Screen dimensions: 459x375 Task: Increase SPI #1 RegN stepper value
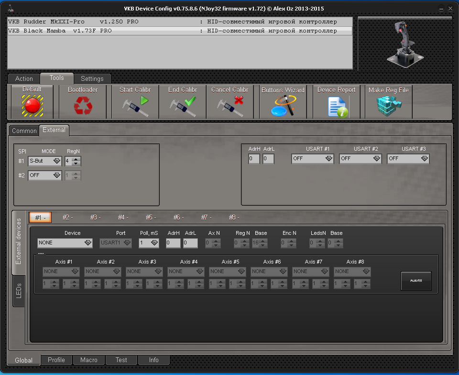[76, 159]
